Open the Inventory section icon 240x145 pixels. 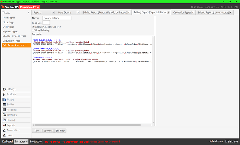(4, 115)
